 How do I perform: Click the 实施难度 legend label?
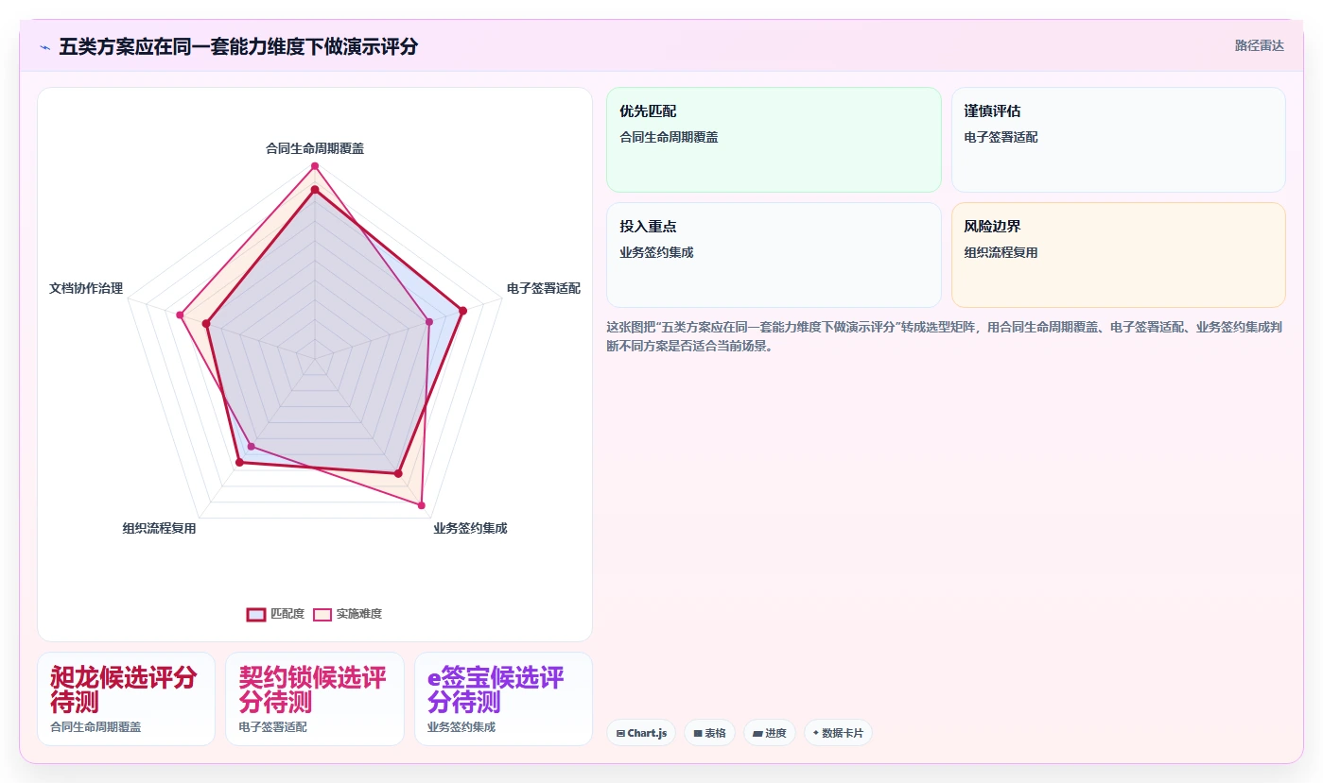tap(359, 614)
